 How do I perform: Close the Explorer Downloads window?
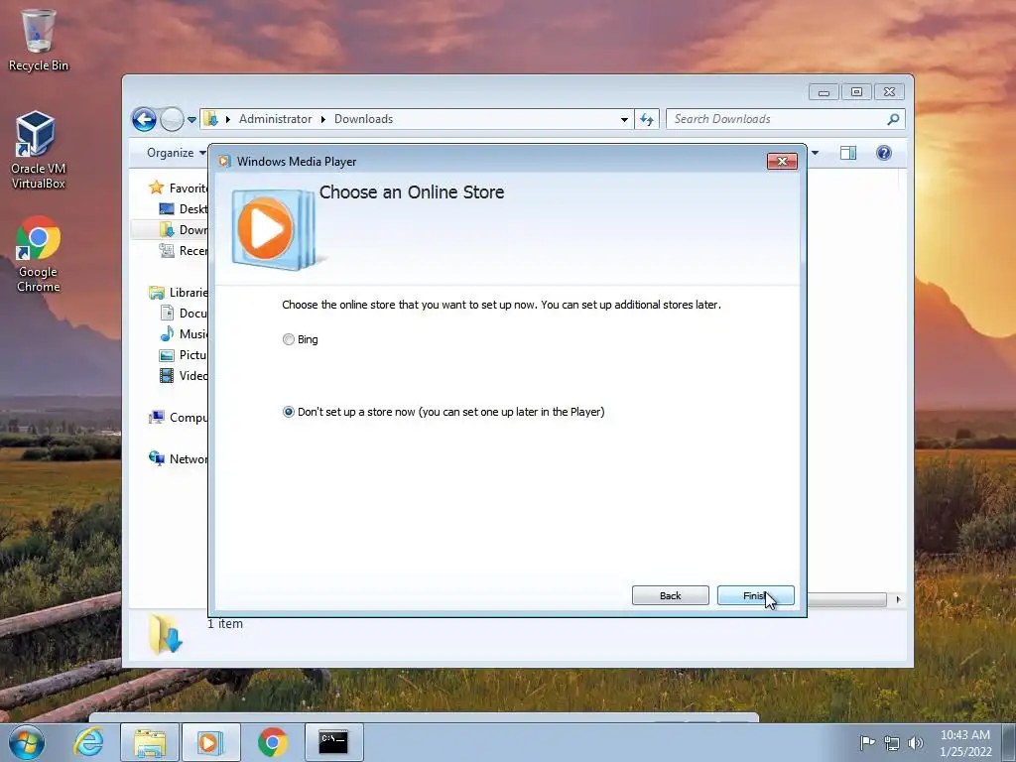[x=890, y=92]
